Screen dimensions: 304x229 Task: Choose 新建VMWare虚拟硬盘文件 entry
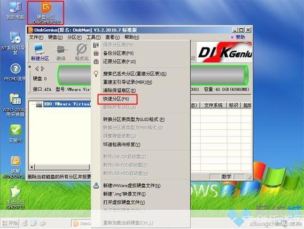pos(141,185)
